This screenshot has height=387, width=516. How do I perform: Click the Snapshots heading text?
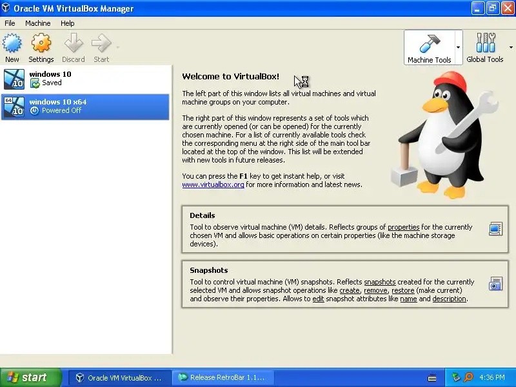208,270
